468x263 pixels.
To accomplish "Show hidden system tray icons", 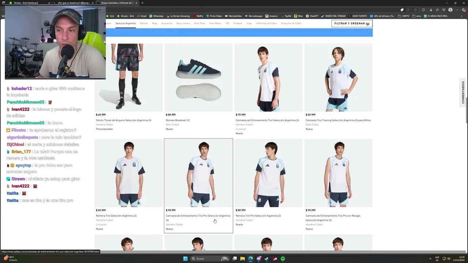I will [430, 259].
